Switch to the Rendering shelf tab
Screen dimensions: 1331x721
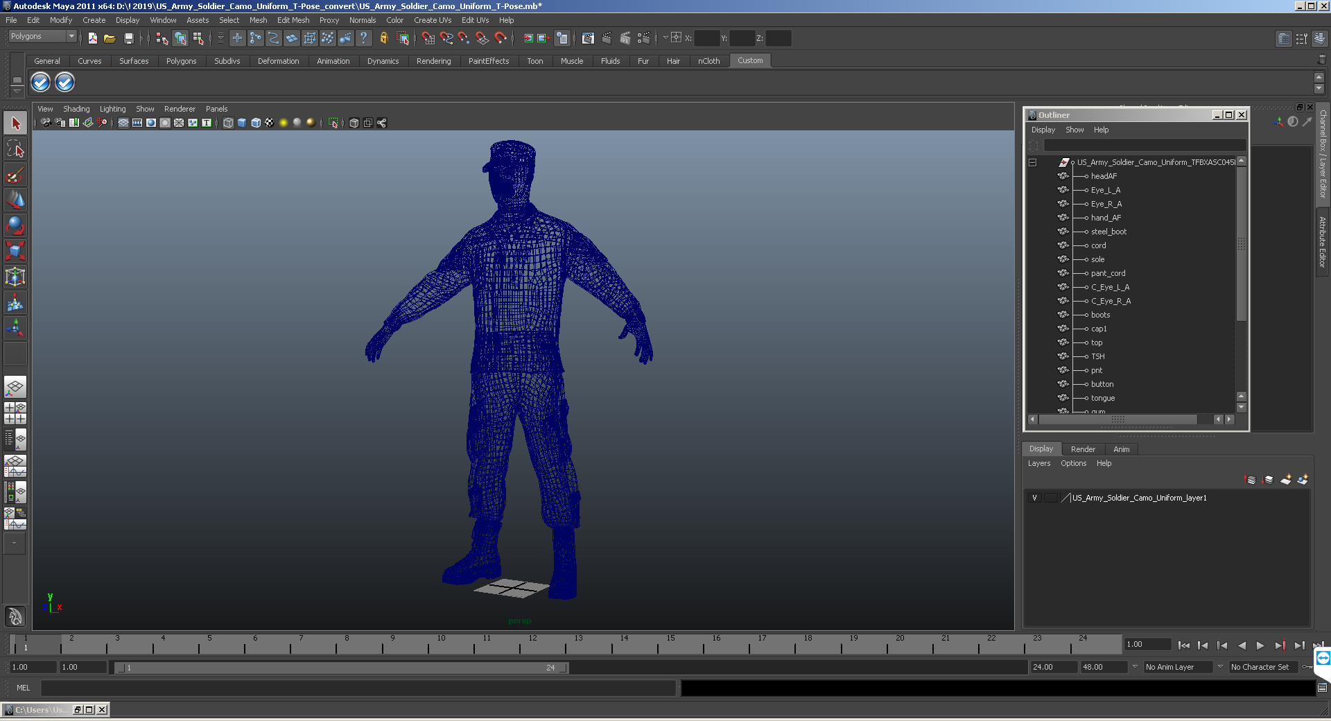pyautogui.click(x=433, y=61)
